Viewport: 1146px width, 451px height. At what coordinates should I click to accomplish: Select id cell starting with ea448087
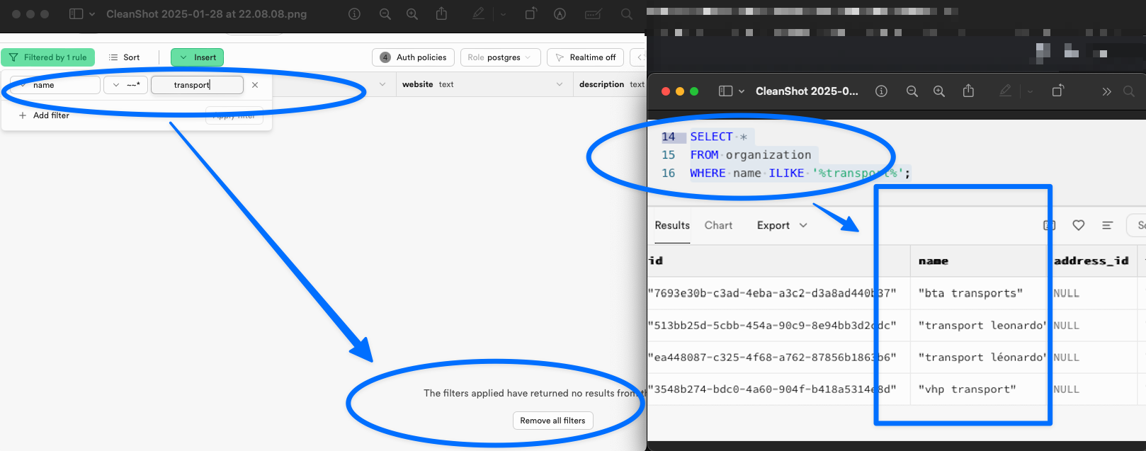[778, 358]
